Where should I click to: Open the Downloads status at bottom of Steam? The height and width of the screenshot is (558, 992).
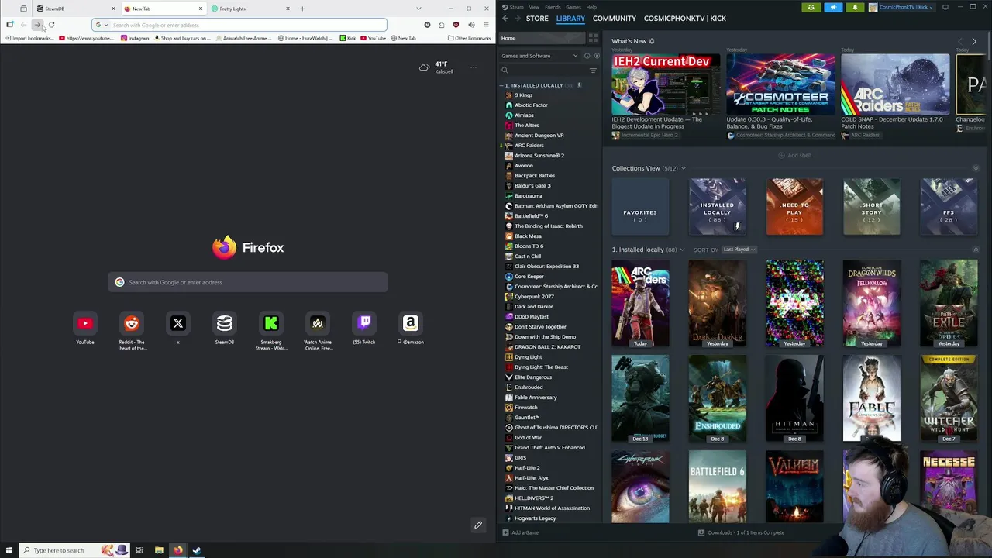tap(741, 532)
